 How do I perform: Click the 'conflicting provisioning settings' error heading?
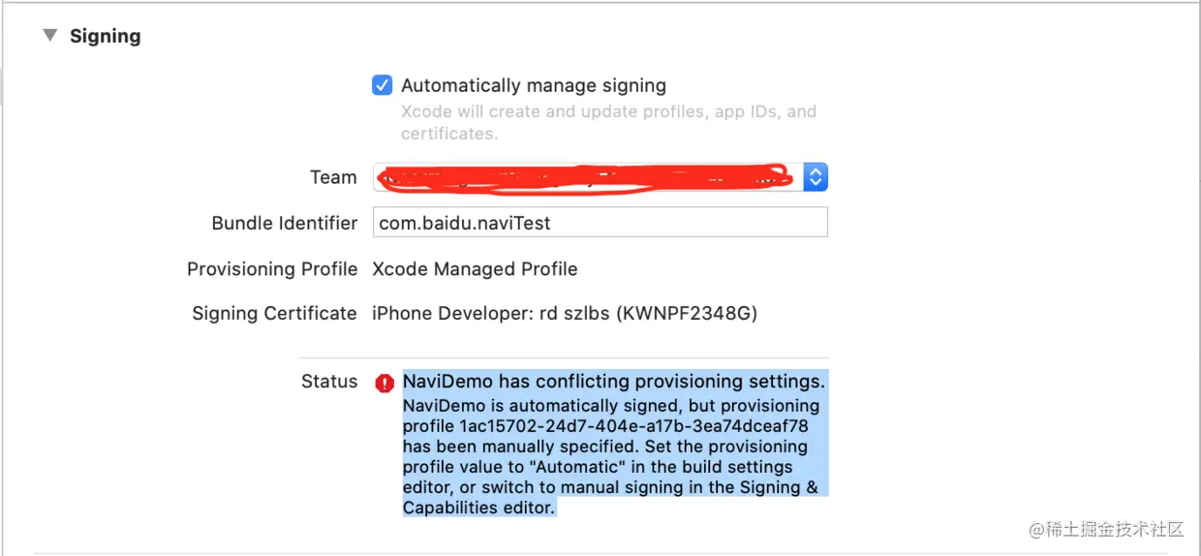(x=614, y=381)
